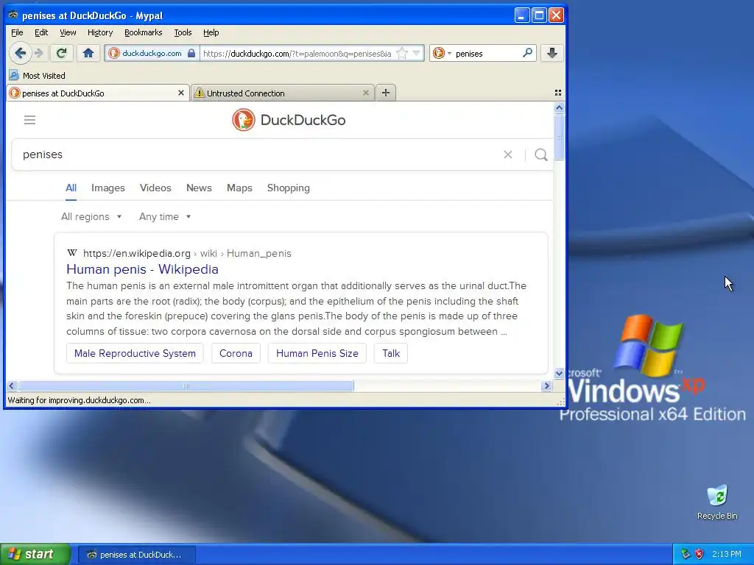Image resolution: width=754 pixels, height=565 pixels.
Task: Open the search engine selector dropdown
Action: (443, 53)
